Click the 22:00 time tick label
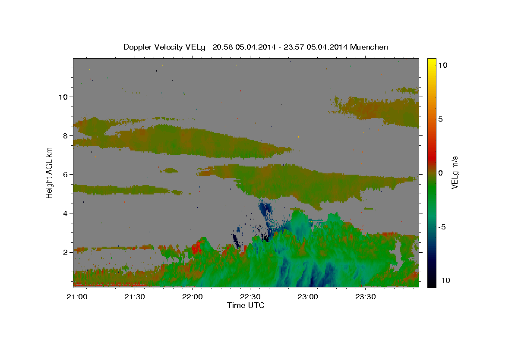This screenshot has width=518, height=345. 192,297
